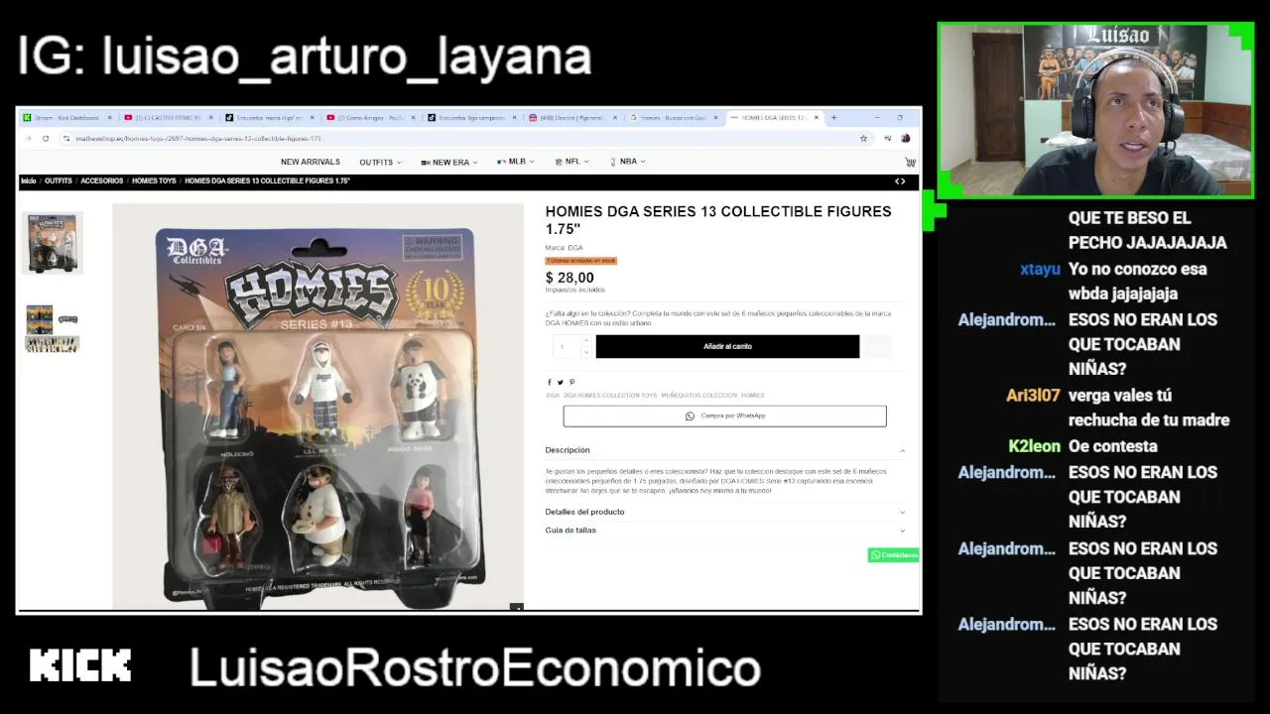Open NEW ARRIVALS menu item
Viewport: 1270px width, 714px height.
[310, 162]
